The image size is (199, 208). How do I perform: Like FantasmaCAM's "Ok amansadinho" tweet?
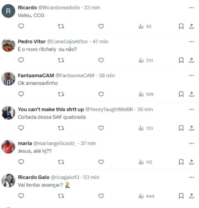click(x=101, y=94)
